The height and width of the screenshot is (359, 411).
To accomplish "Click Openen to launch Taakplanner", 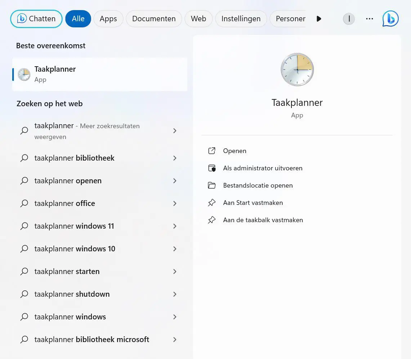I will click(x=234, y=151).
